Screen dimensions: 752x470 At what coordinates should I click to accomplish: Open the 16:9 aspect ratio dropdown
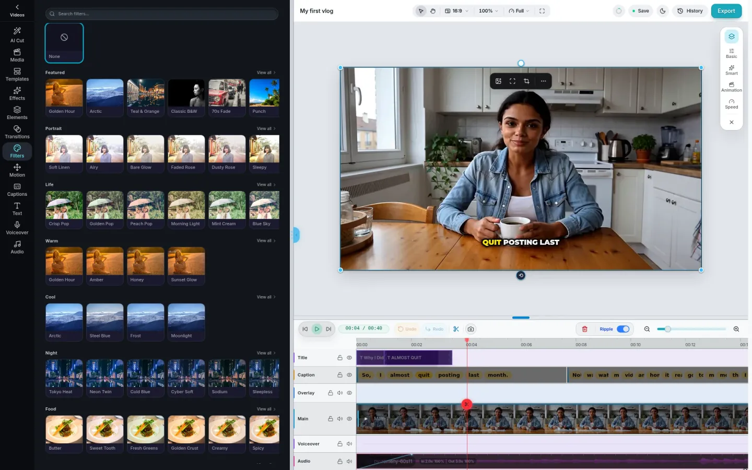tap(456, 11)
